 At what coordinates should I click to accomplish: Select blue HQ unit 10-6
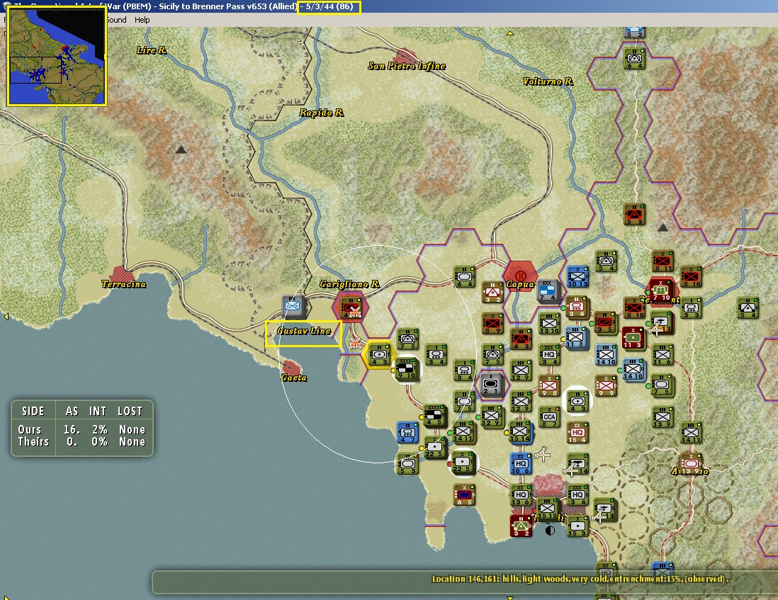[521, 464]
